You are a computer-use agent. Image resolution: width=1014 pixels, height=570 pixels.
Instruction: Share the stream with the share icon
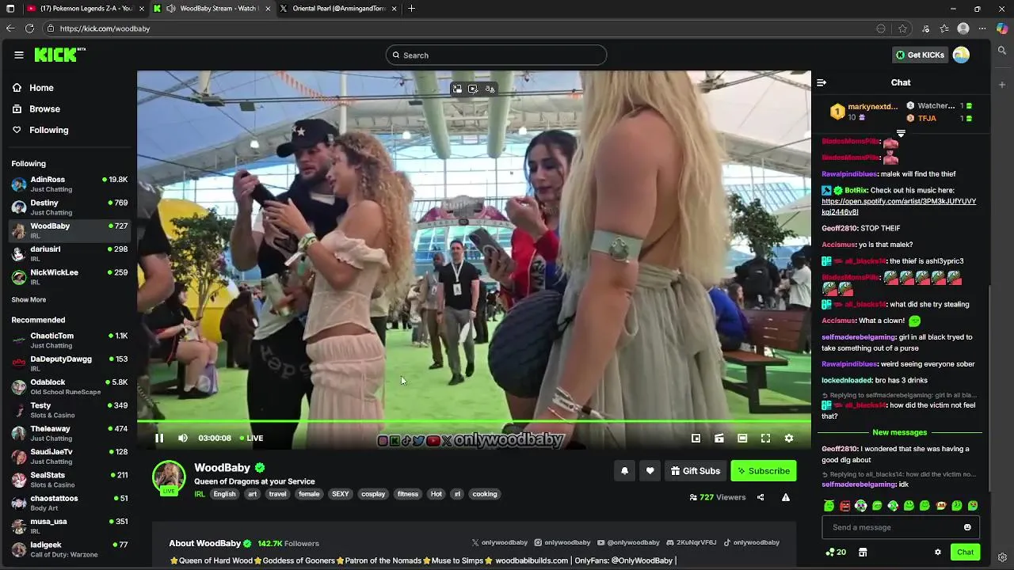(760, 497)
